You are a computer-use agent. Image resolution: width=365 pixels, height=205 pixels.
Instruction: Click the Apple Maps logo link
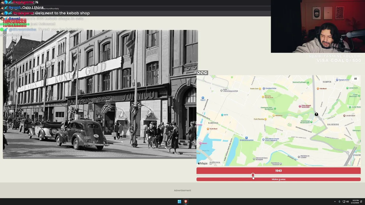(x=203, y=163)
